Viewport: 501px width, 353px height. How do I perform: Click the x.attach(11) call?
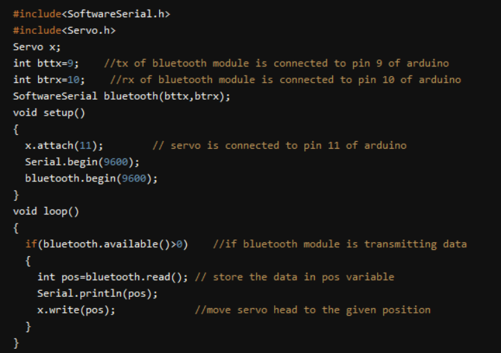click(64, 145)
